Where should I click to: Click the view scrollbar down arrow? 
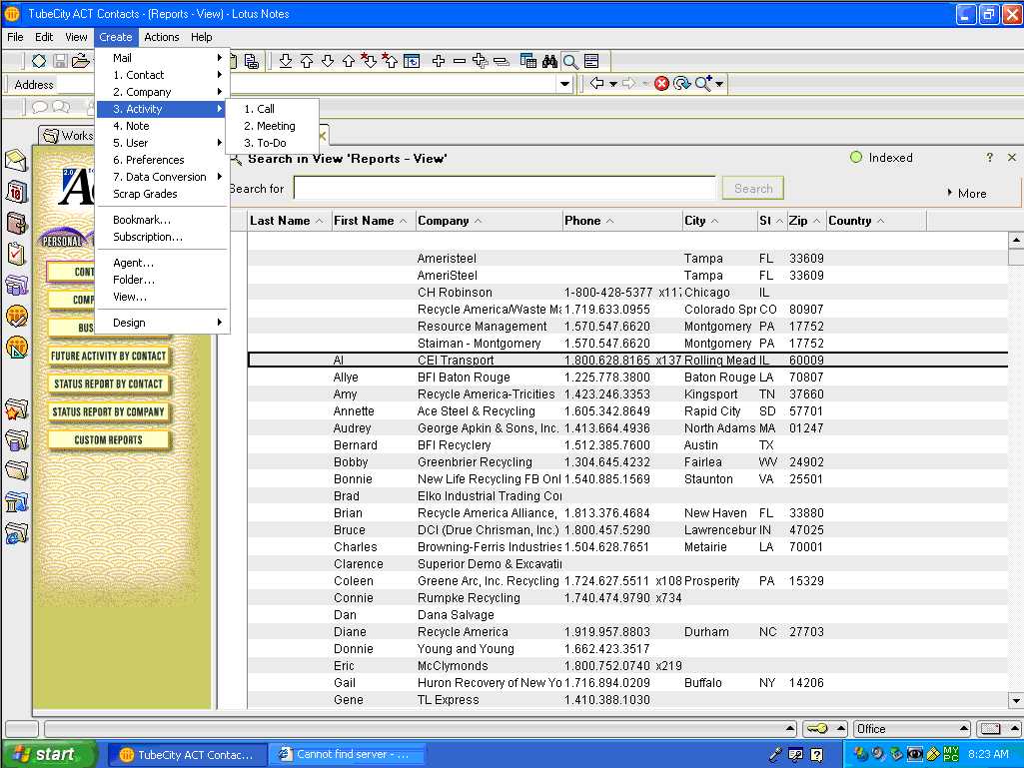[1016, 701]
